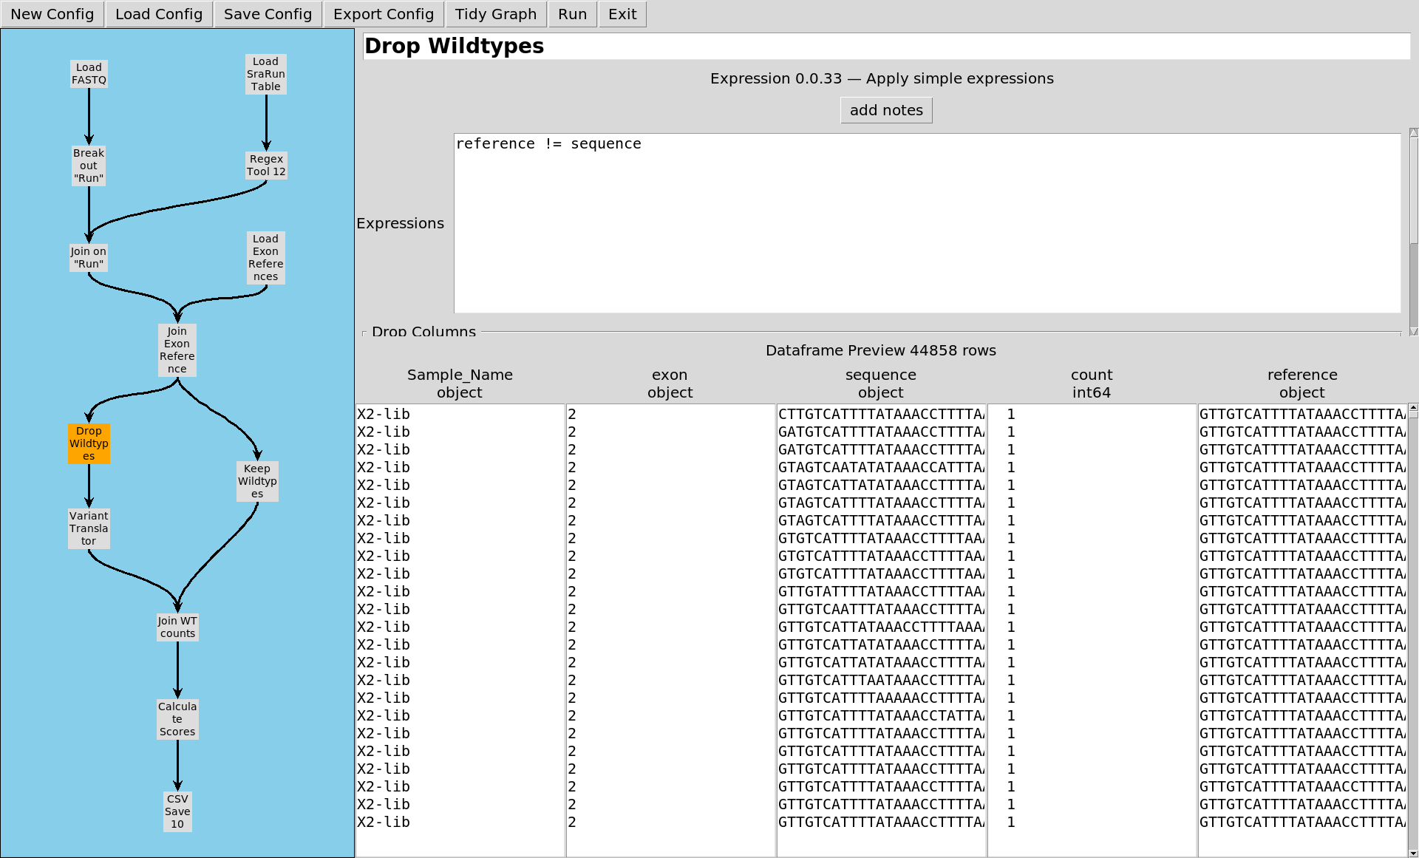The width and height of the screenshot is (1419, 858).
Task: Click the dataframe preview scrollbar up arrow
Action: click(1413, 408)
